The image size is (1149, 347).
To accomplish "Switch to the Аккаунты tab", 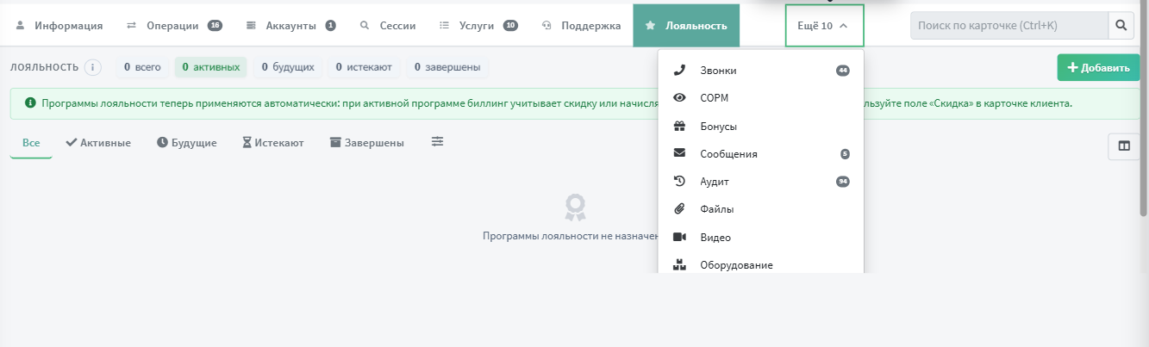I will point(290,26).
